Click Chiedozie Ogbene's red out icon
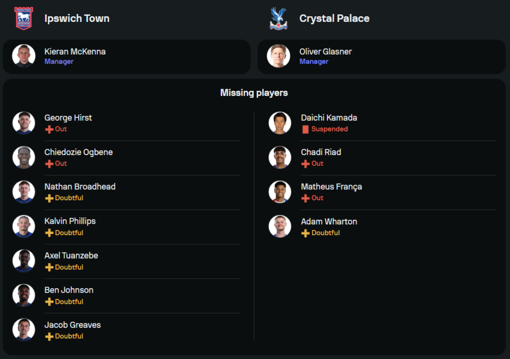The image size is (510, 359). (x=49, y=164)
